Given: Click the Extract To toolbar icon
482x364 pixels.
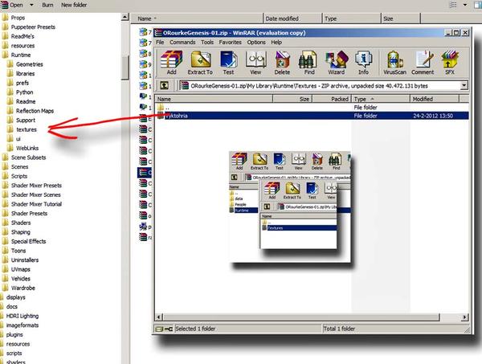Looking at the screenshot, I should 200,63.
